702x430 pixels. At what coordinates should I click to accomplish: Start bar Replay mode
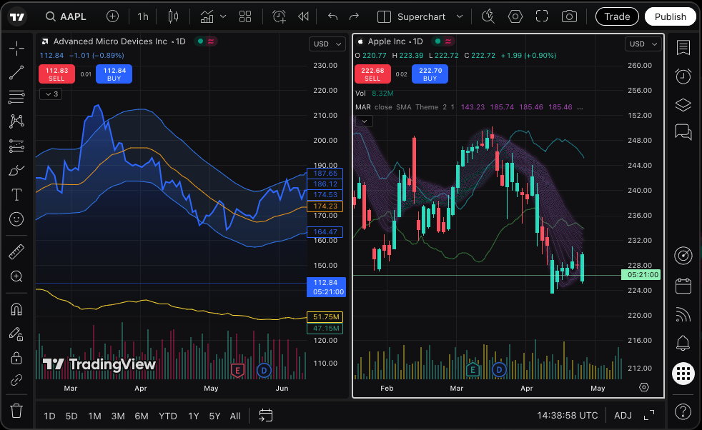point(303,16)
